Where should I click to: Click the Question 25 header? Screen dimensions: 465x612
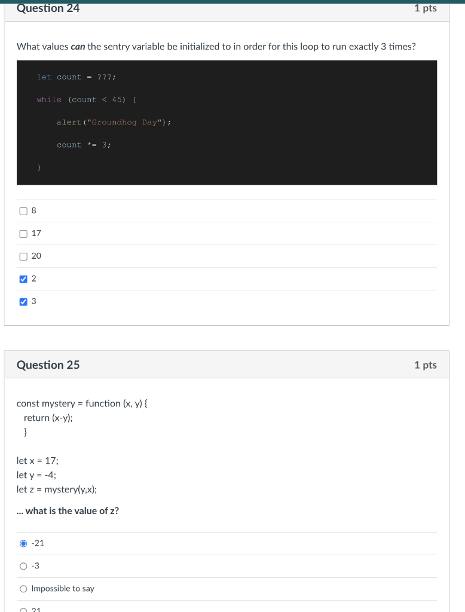point(48,365)
